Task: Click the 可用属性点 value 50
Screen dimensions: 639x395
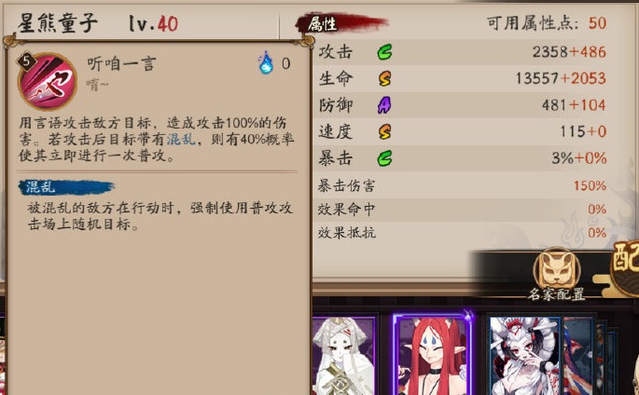Action: tap(597, 23)
